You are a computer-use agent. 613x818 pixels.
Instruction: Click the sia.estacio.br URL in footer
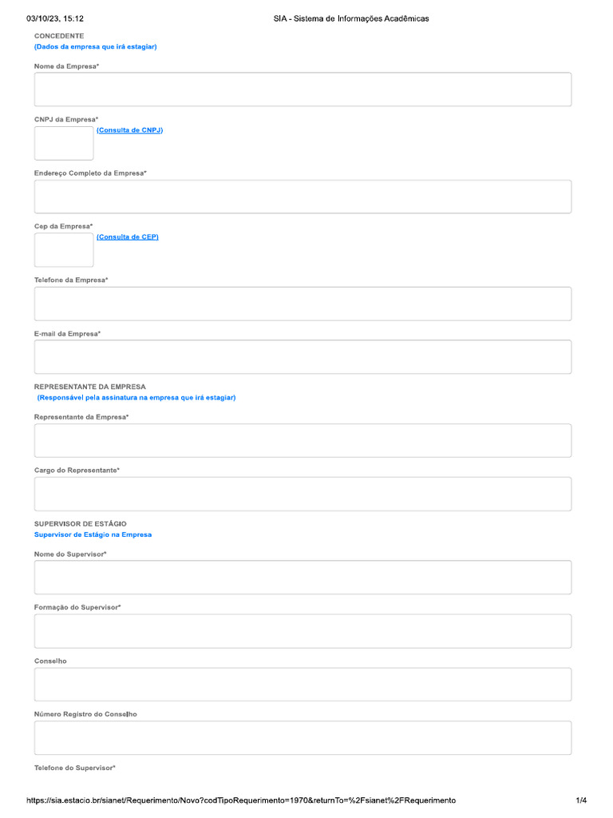pyautogui.click(x=241, y=800)
